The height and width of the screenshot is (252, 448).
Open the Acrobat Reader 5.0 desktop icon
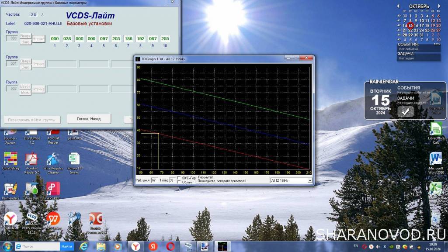[32, 159]
